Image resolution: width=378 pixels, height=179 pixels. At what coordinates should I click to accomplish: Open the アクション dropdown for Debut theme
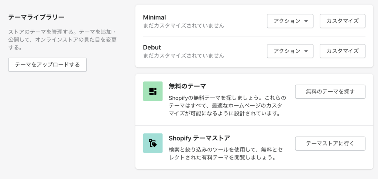[290, 51]
